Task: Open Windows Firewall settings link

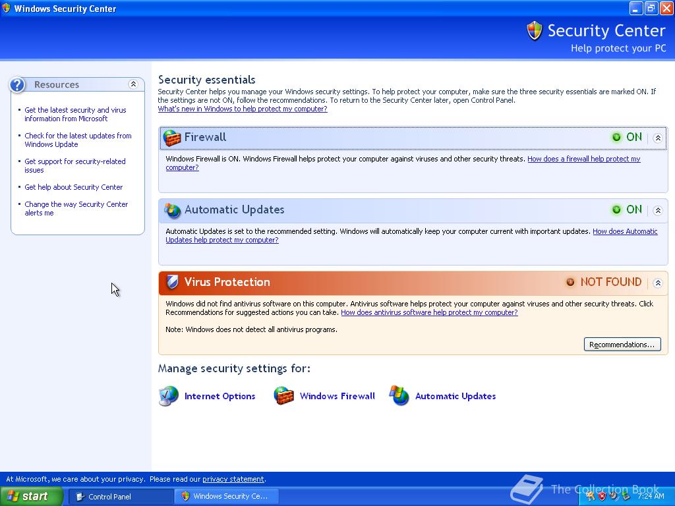Action: click(337, 396)
